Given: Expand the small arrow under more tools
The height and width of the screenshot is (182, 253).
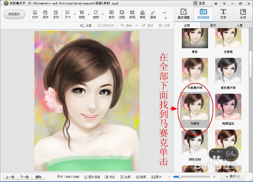Looking at the screenshot, I should pyautogui.click(x=165, y=18).
